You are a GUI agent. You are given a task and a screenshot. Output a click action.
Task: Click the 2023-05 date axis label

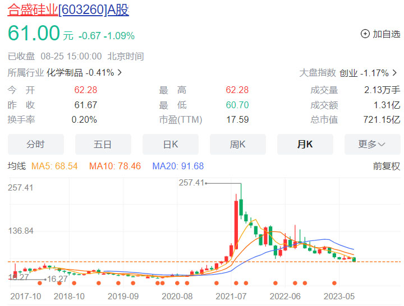coord(339,296)
